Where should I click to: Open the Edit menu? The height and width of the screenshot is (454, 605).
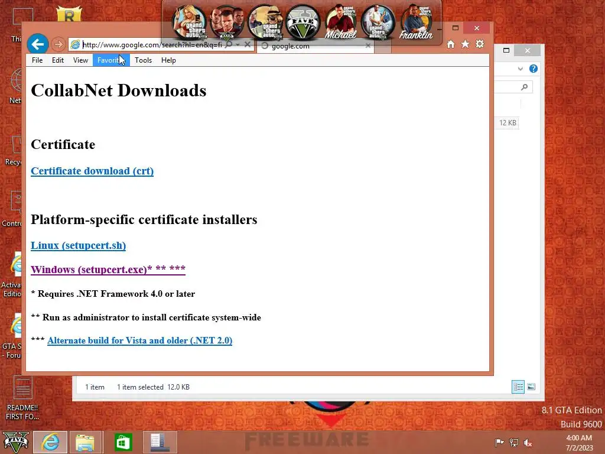tap(58, 60)
